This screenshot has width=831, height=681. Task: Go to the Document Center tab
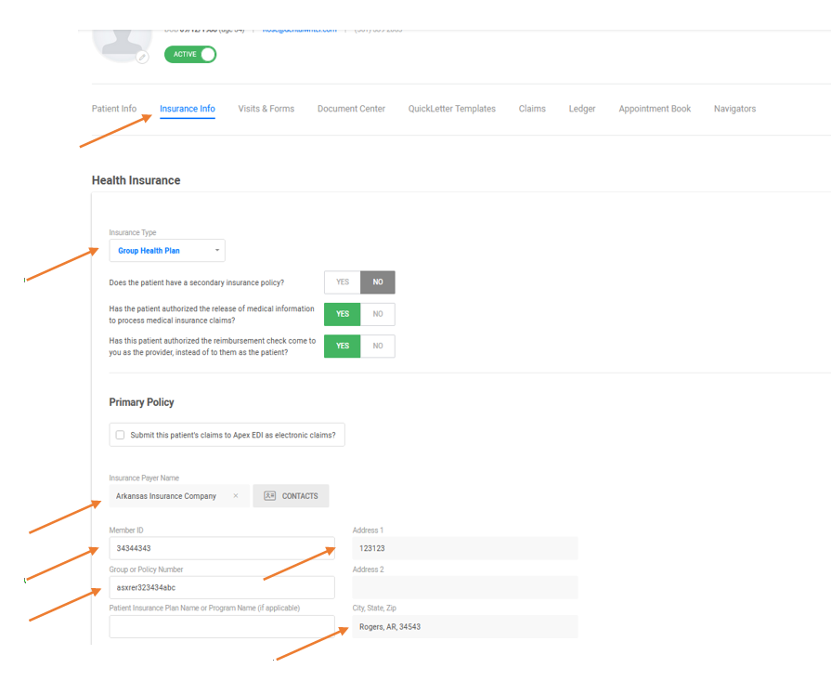click(x=351, y=109)
